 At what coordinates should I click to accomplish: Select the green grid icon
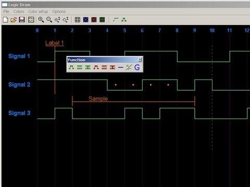tap(102, 20)
